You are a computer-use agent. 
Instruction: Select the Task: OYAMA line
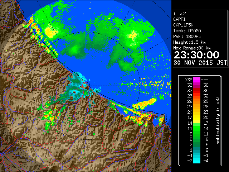pos(187,31)
